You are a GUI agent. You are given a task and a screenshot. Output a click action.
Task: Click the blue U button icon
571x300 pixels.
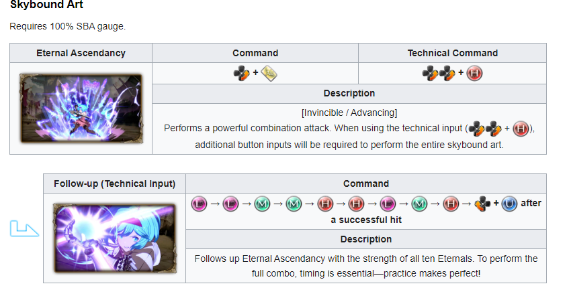coord(509,204)
